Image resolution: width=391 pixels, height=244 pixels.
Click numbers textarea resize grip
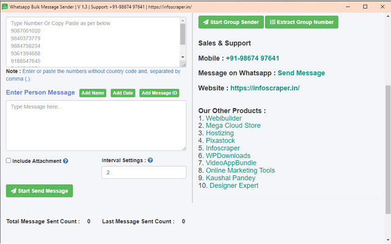[x=184, y=65]
